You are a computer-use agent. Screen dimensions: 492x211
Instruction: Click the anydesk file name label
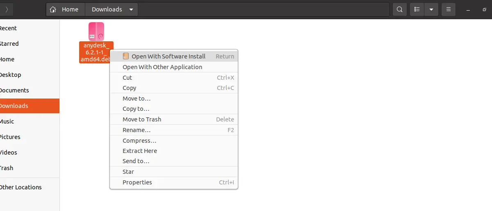point(96,52)
